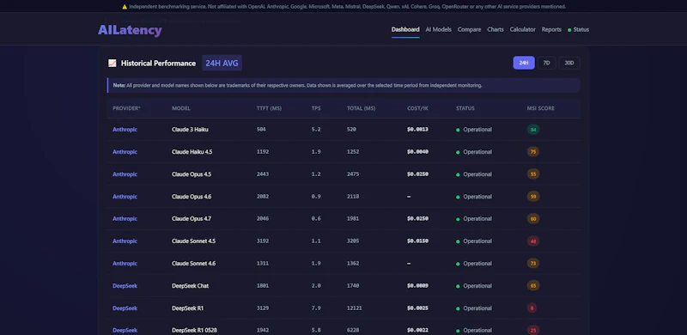
Task: Click the chart icon beside Historical Performance
Action: tap(112, 64)
